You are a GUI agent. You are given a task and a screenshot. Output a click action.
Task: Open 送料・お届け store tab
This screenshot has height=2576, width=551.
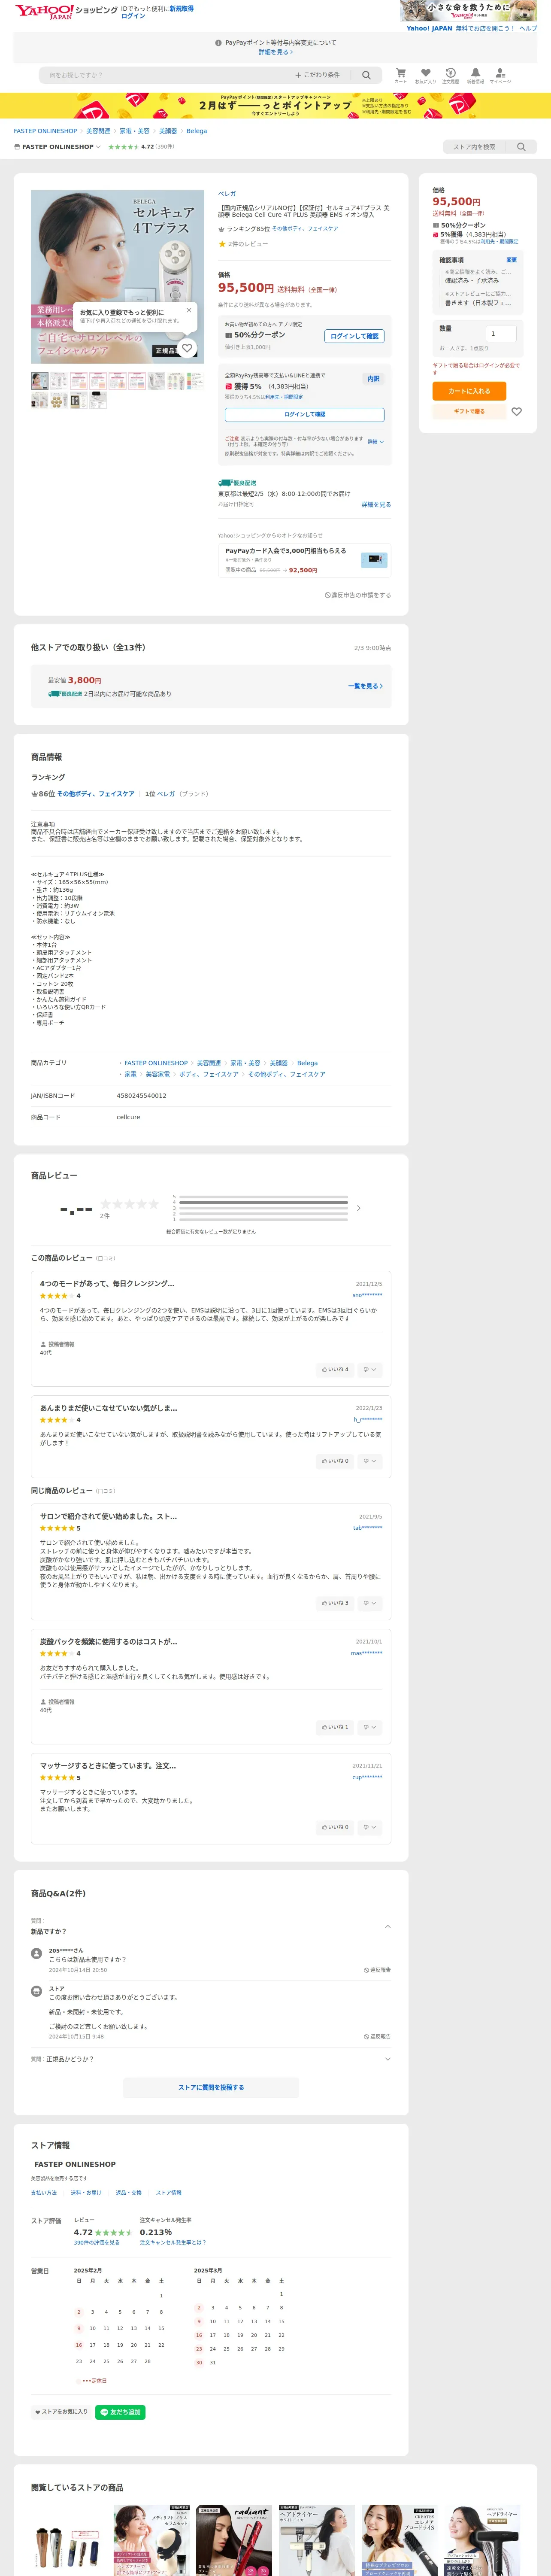coord(86,2192)
